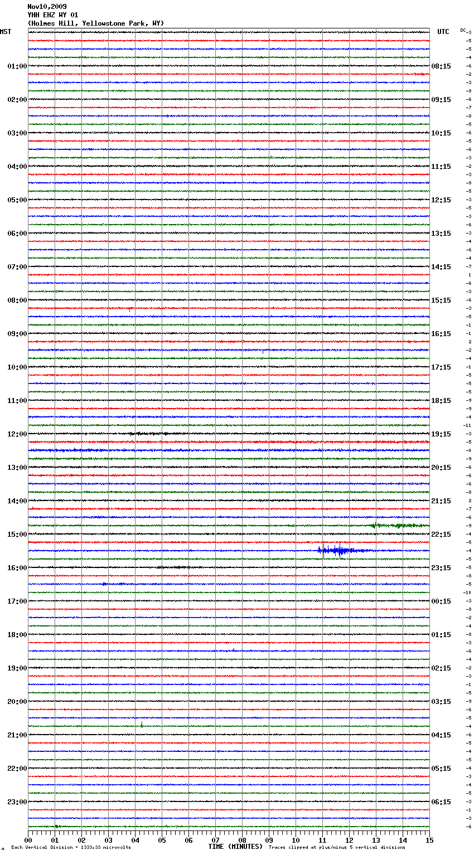Click the "22:00" MST hour label

(x=17, y=769)
